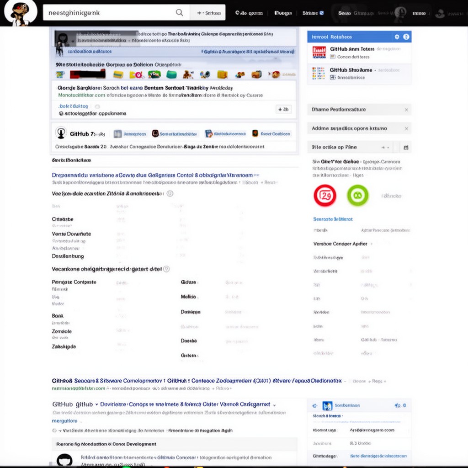
Task: Select the 'Striuxe' header menu item
Action: pos(310,13)
